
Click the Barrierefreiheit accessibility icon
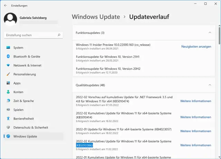pyautogui.click(x=8, y=119)
